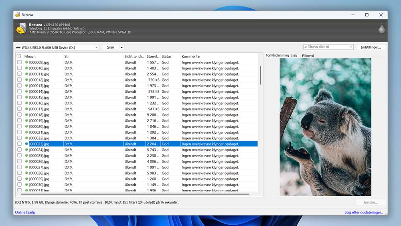Maximize the Recuva window

click(367, 15)
